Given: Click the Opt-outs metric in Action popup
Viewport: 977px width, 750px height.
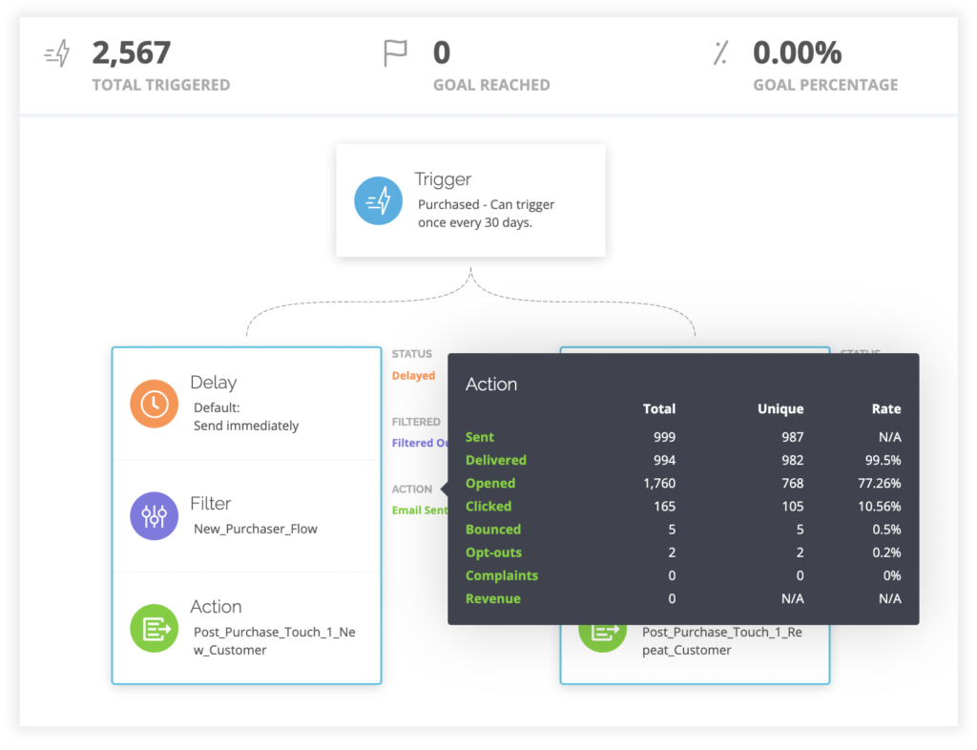Looking at the screenshot, I should [493, 552].
